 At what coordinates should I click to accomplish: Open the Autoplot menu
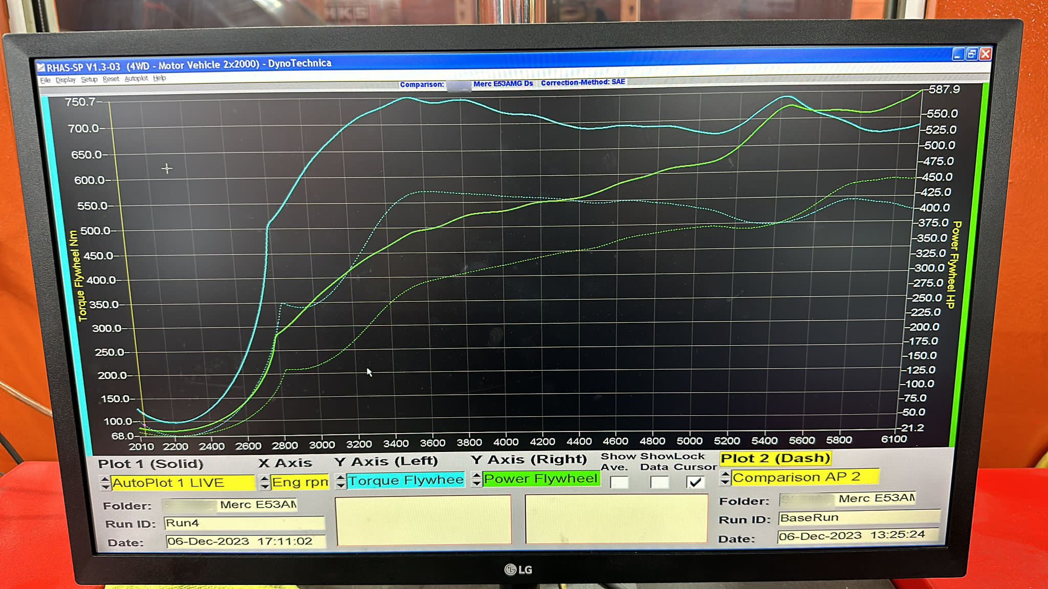(136, 78)
